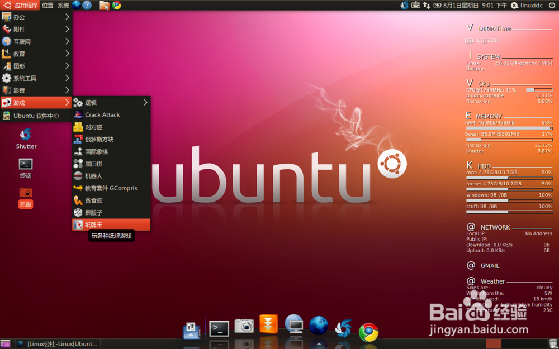This screenshot has width=559, height=349.
Task: Expand the 逻辑 games submenu
Action: 111,103
